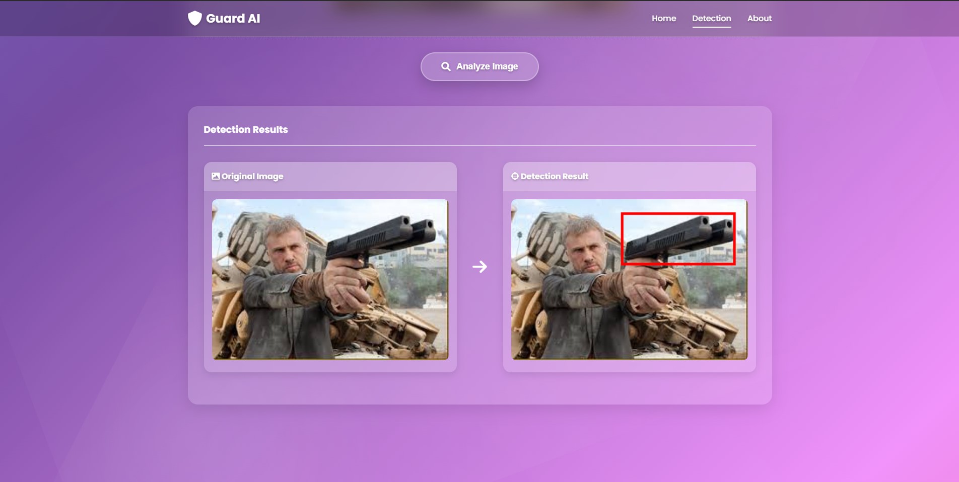Click the "Original Image" label text

point(252,176)
